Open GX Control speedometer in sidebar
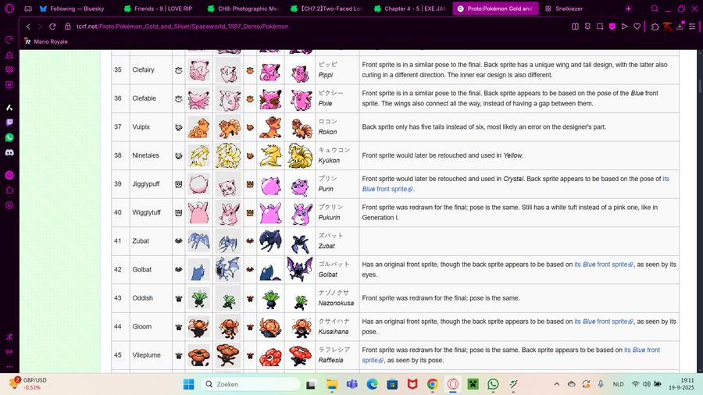The width and height of the screenshot is (703, 395). pos(9,40)
